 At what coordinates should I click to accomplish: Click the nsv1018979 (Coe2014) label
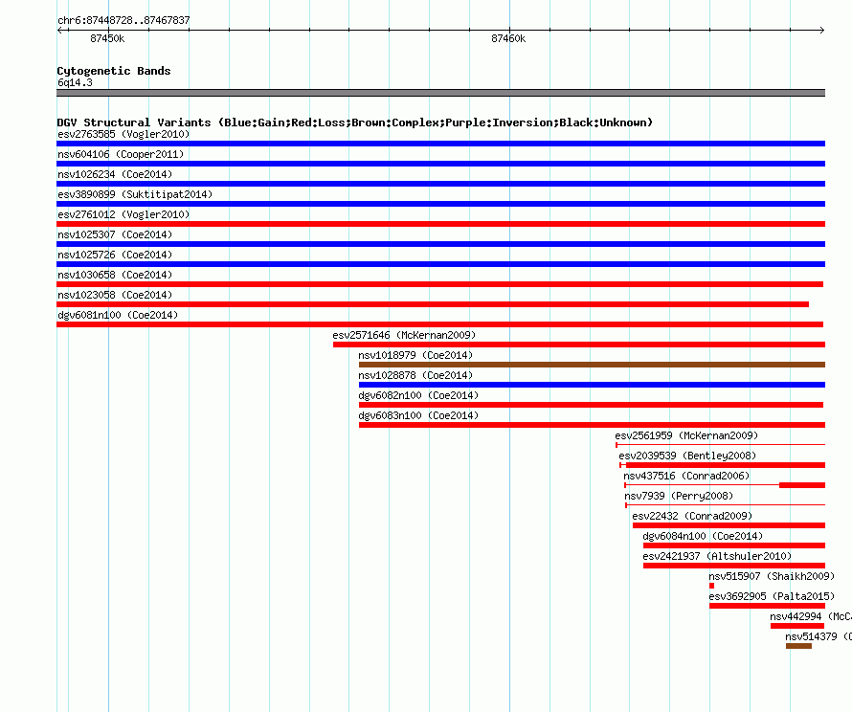(x=415, y=355)
